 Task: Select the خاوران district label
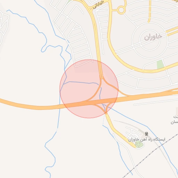tap(153, 37)
